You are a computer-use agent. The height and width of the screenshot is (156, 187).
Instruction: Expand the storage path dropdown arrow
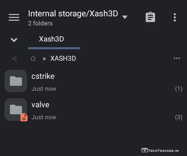coord(125,17)
